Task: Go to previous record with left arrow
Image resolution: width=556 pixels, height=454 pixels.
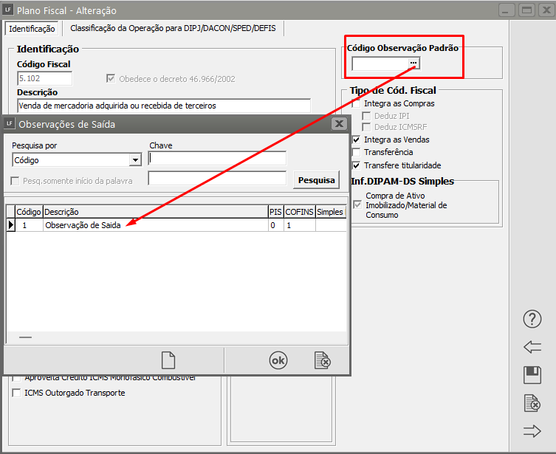Action: pyautogui.click(x=532, y=347)
